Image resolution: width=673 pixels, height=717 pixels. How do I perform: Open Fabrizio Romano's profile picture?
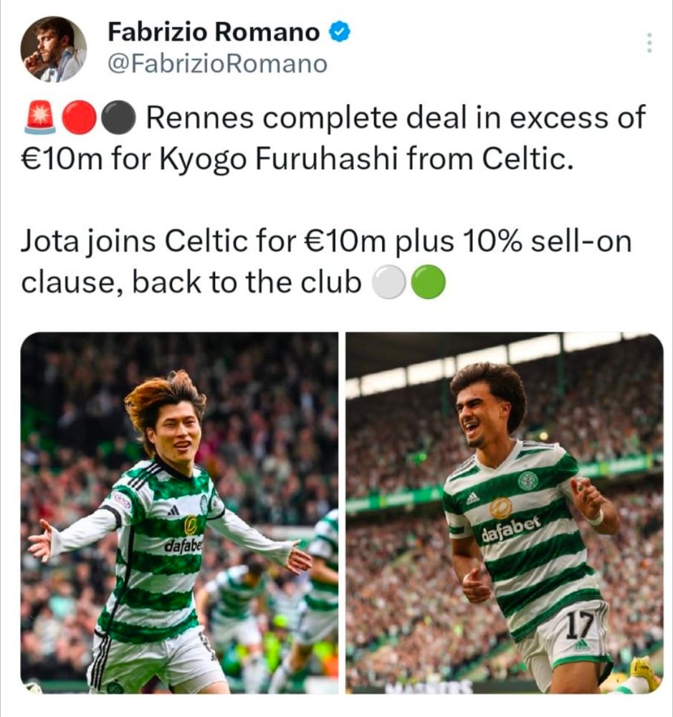[x=54, y=49]
